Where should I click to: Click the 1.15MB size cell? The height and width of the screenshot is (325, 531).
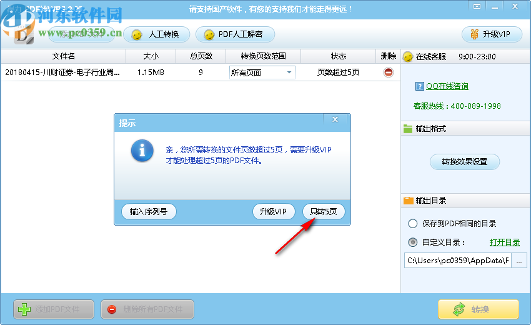click(x=151, y=72)
